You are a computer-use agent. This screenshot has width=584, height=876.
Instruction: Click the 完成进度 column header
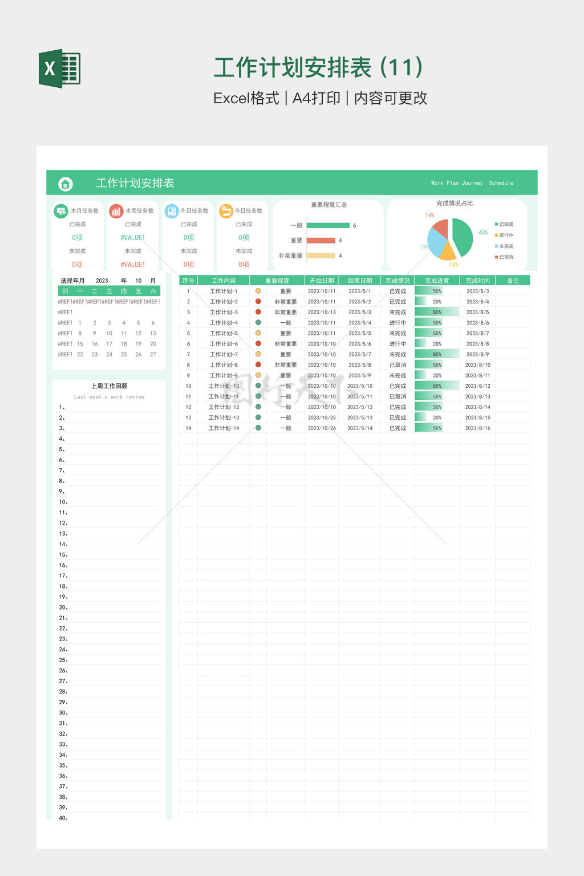pos(437,281)
